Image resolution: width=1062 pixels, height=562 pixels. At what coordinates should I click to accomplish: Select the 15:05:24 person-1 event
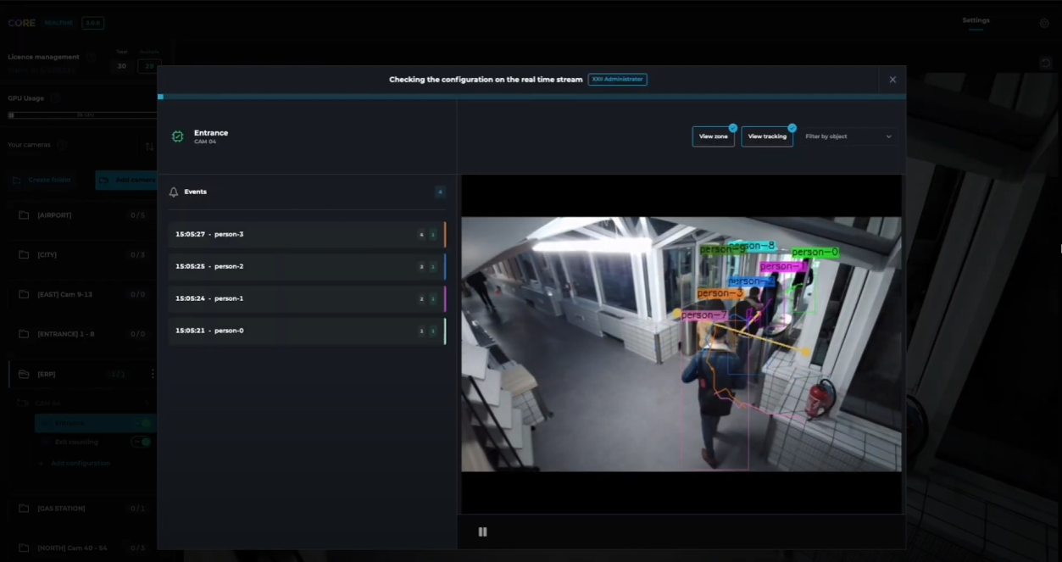click(x=307, y=299)
